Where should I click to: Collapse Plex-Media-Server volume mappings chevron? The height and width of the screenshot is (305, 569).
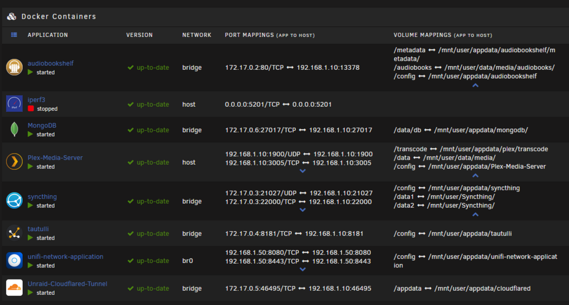pos(475,176)
